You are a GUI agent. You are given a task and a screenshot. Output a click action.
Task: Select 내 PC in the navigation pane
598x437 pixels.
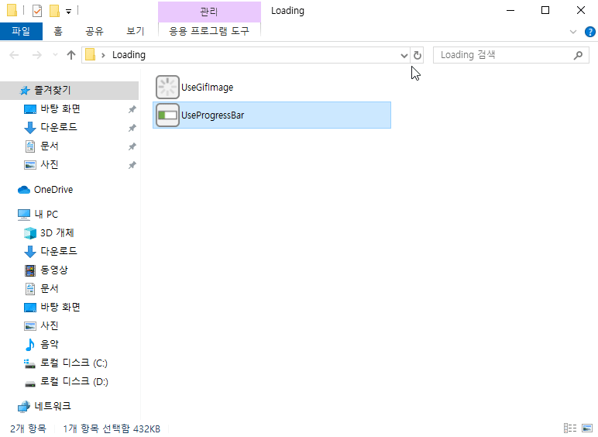[x=46, y=215]
